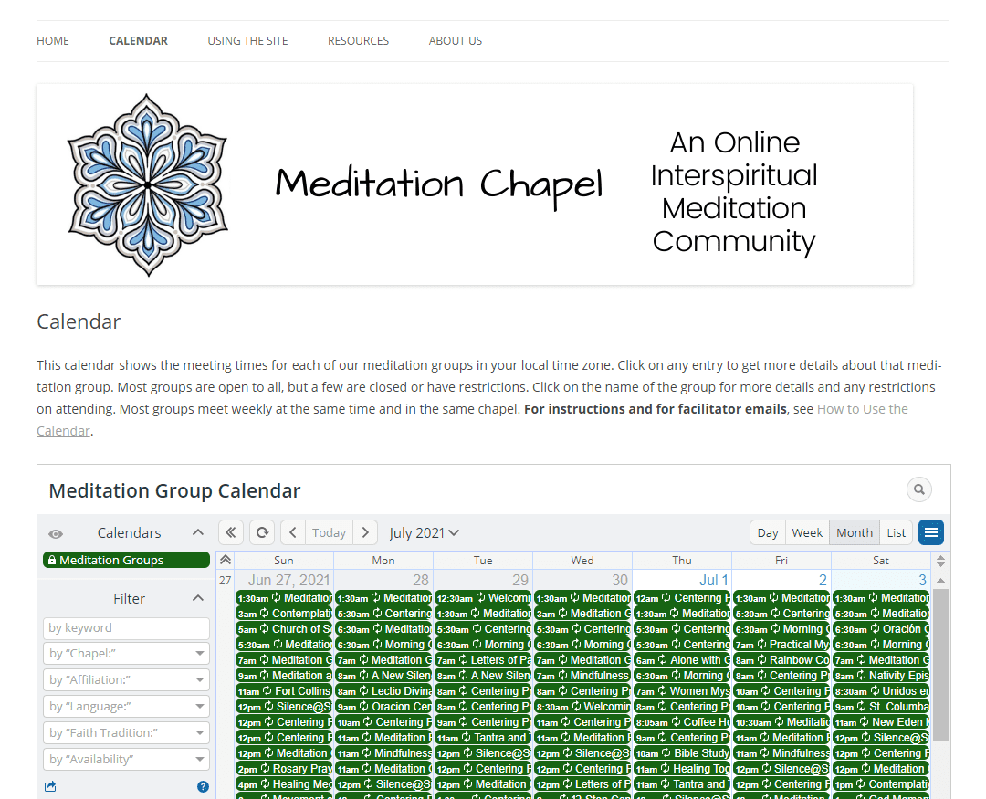Collapse the Calendars section
986x799 pixels.
(x=198, y=532)
